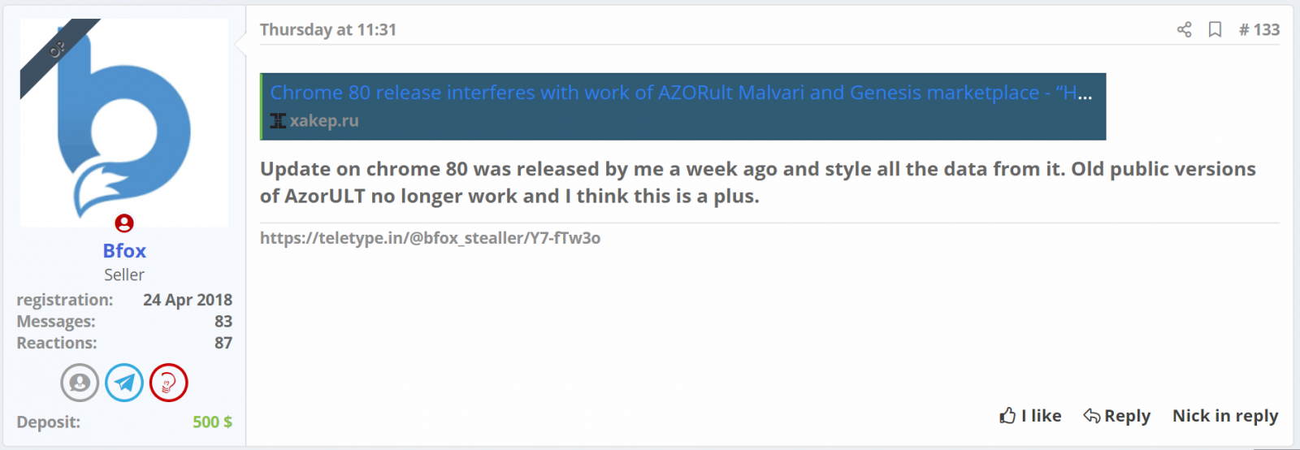Click Nick in reply

coord(1225,416)
